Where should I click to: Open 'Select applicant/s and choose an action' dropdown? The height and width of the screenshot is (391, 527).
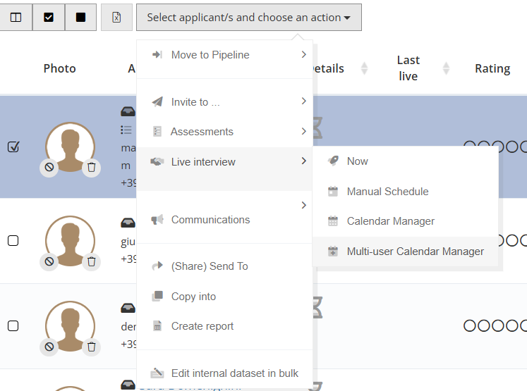coord(249,18)
